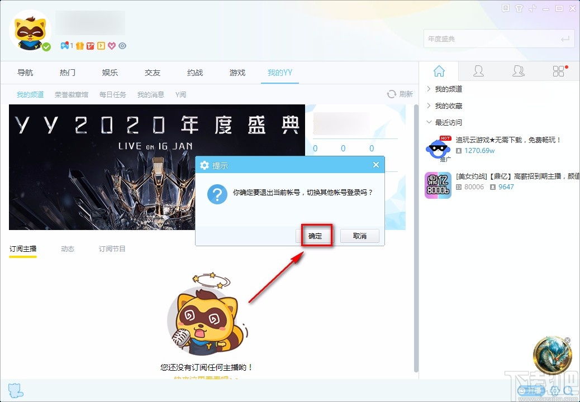Select the 交友 tab

153,73
